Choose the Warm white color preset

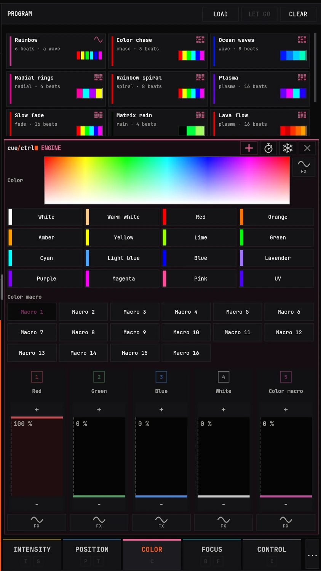122,217
